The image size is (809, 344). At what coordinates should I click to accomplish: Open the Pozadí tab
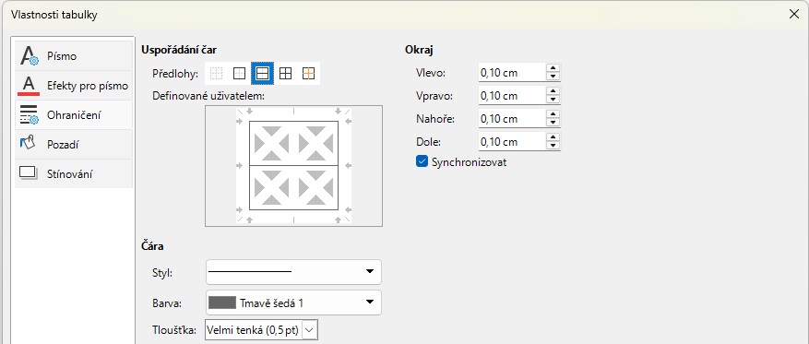(x=74, y=145)
